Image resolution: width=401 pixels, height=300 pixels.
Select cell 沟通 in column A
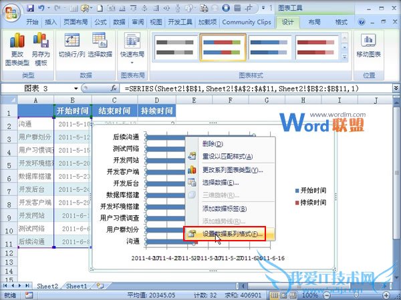click(x=35, y=124)
